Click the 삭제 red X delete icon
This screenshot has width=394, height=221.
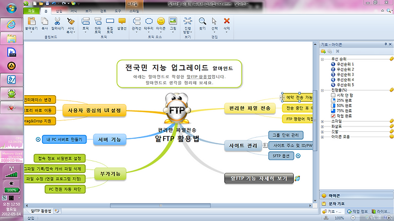[x=227, y=21]
